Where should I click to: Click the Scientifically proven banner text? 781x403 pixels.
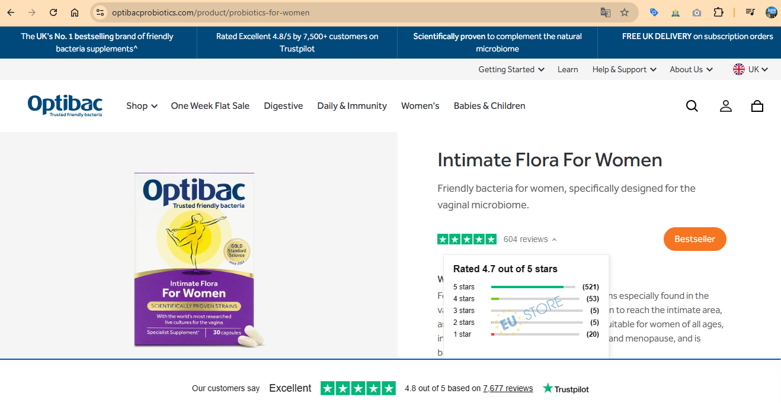click(x=497, y=43)
